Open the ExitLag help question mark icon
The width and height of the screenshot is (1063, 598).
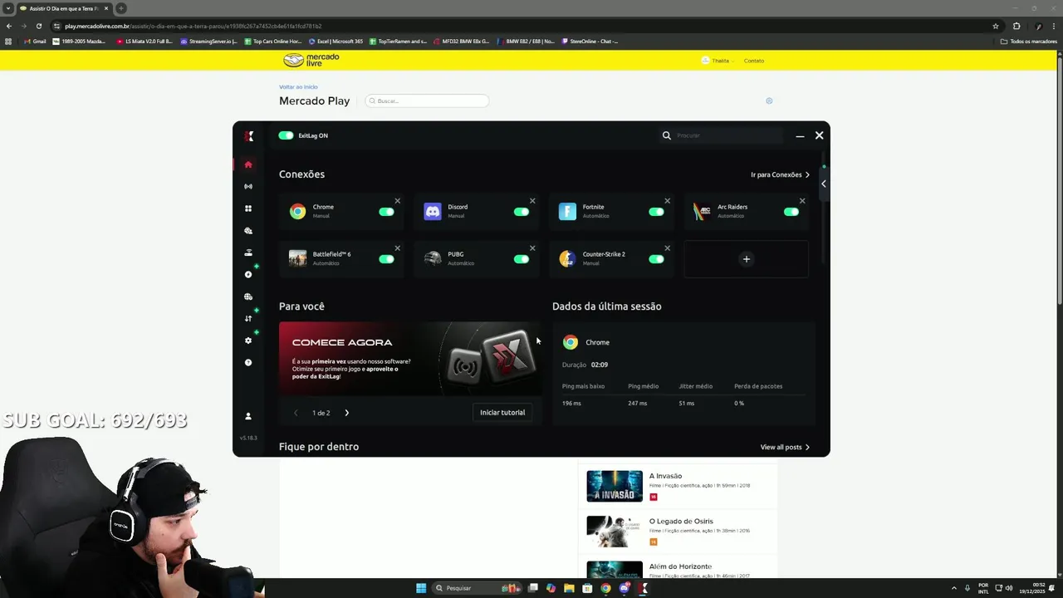pyautogui.click(x=247, y=363)
